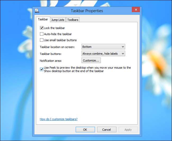The height and width of the screenshot is (141, 172).
Task: Select the Taskbar tab
Action: pyautogui.click(x=43, y=19)
